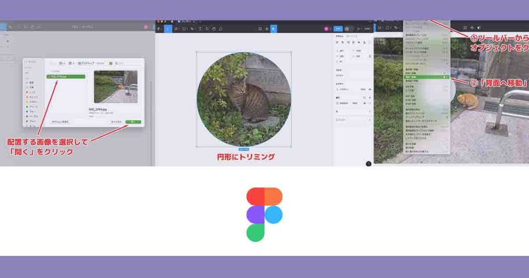This screenshot has width=529, height=278.
Task: Click the component icon in rightmost window toolbar
Action: [x=472, y=28]
